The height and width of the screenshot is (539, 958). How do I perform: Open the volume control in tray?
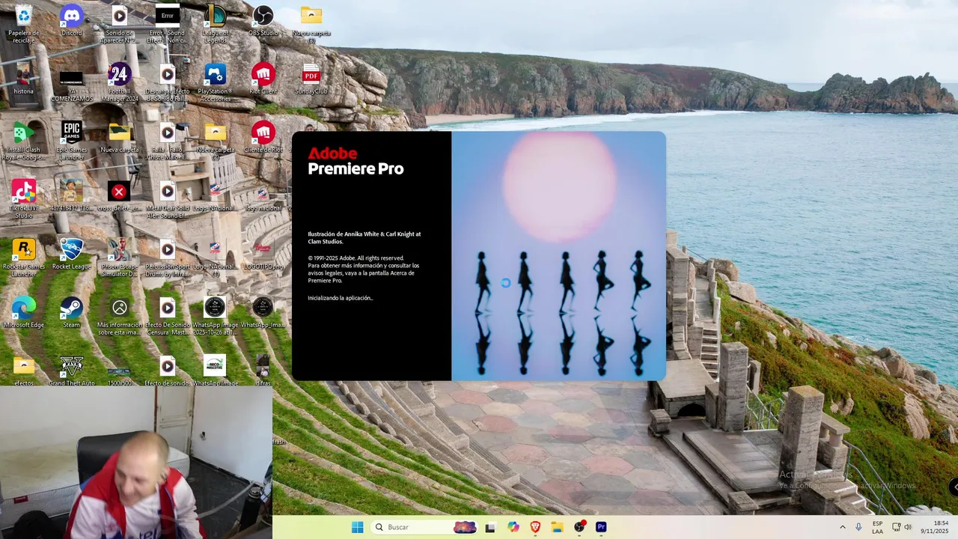[x=908, y=527]
